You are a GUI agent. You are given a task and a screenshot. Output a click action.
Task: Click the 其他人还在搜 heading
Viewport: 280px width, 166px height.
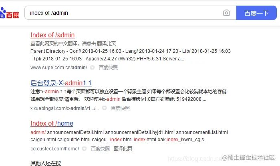click(x=46, y=163)
